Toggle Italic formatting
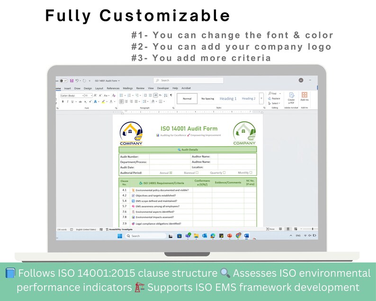 coord(68,101)
